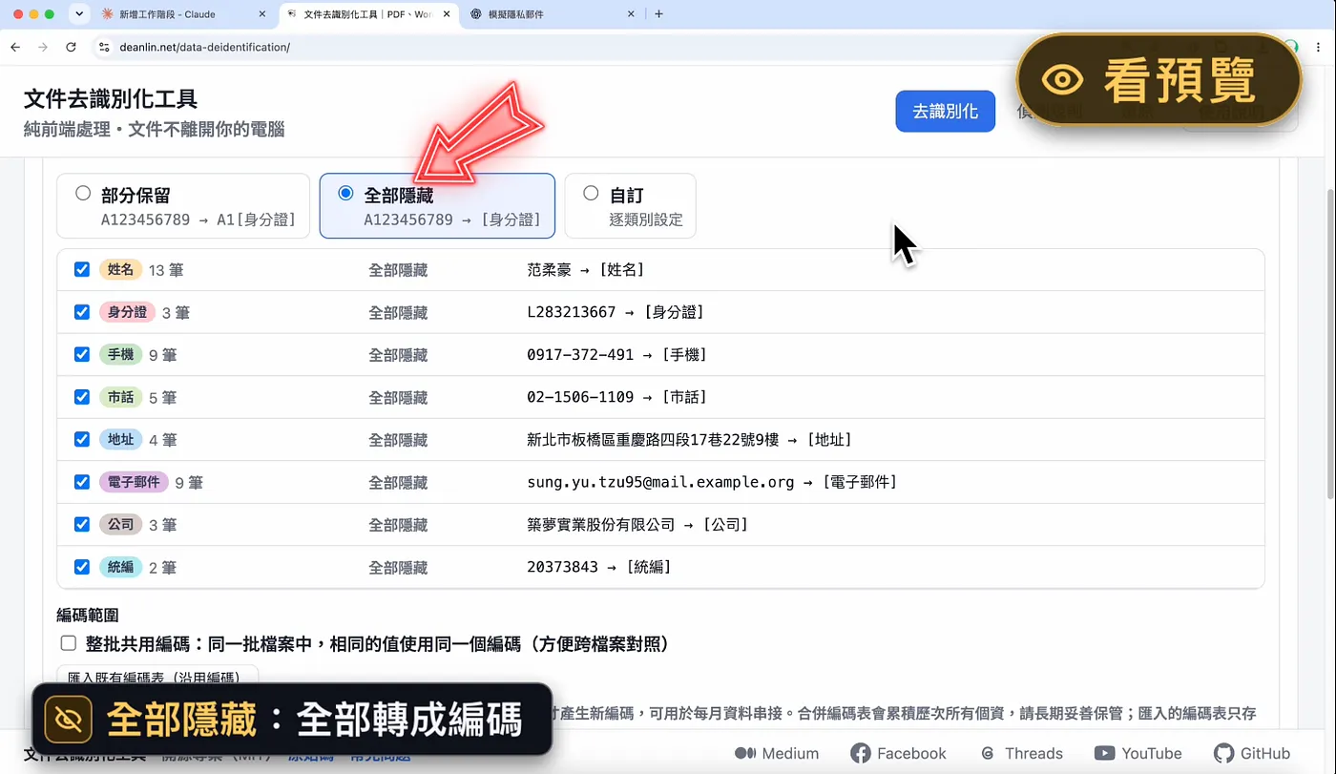The width and height of the screenshot is (1336, 774).
Task: Select the 部分保留 radio option
Action: (x=83, y=194)
